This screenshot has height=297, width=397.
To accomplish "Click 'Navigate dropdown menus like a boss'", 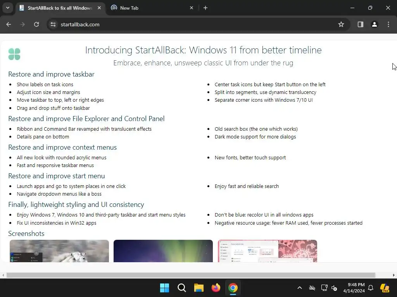I will [x=59, y=194].
